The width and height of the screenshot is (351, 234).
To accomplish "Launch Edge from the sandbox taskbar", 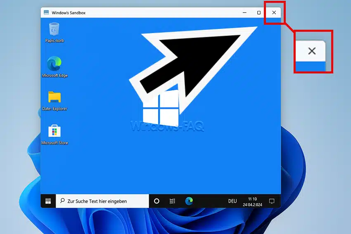I will coord(189,201).
